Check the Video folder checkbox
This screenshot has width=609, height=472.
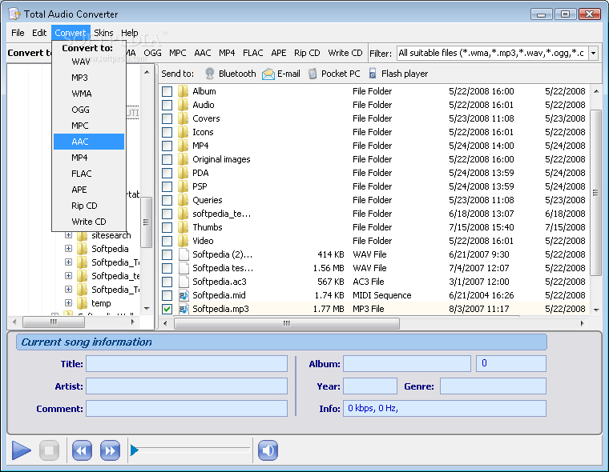tap(167, 242)
